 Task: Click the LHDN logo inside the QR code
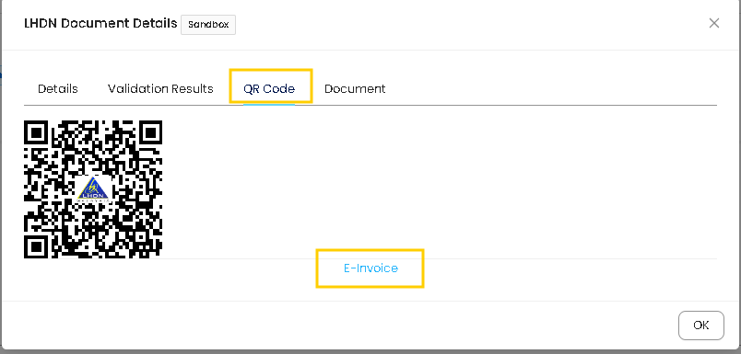[94, 189]
